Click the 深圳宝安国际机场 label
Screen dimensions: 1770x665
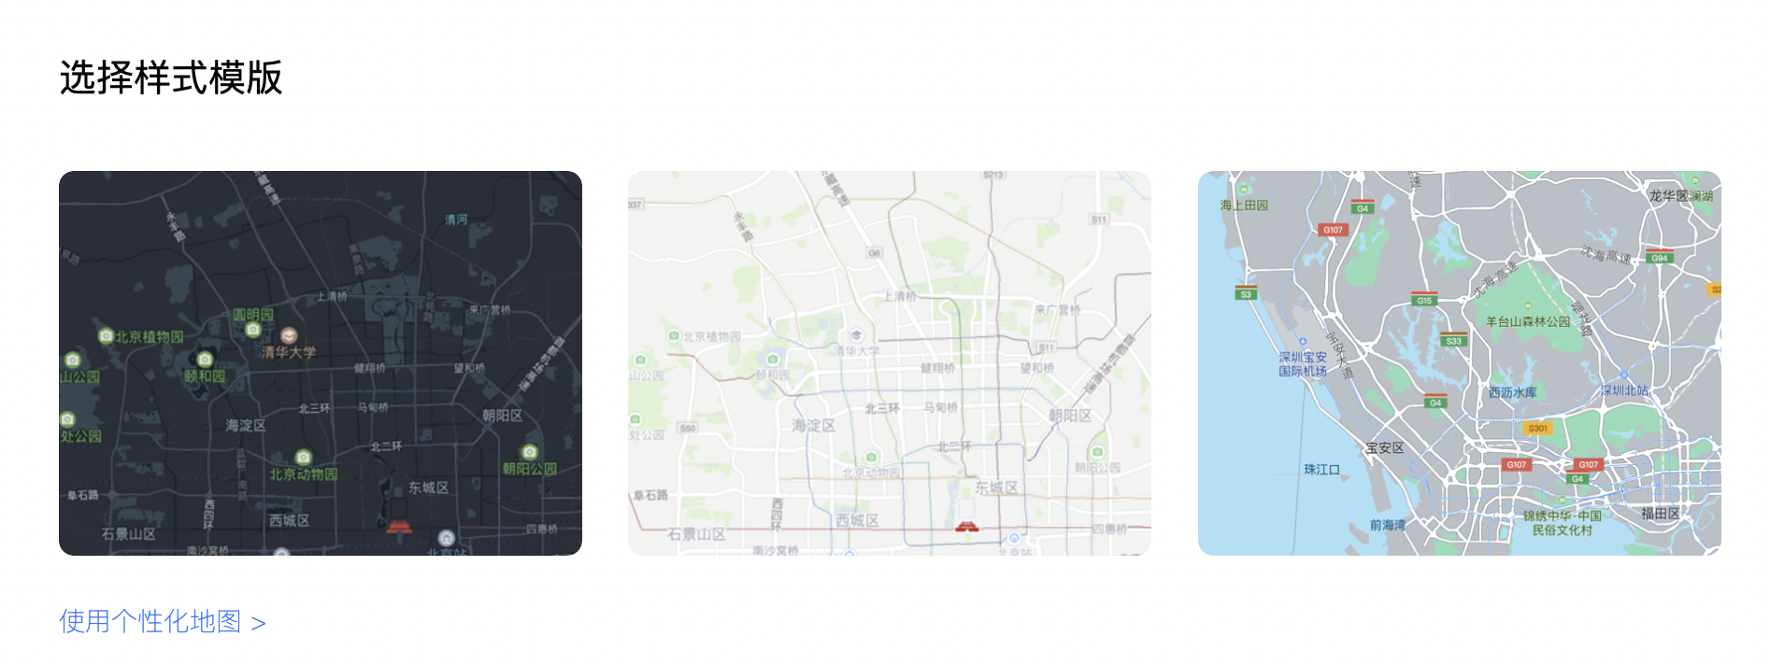pyautogui.click(x=1303, y=364)
